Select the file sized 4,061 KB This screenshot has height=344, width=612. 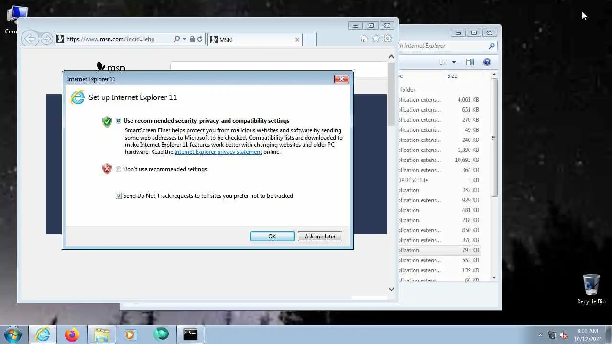pos(440,100)
